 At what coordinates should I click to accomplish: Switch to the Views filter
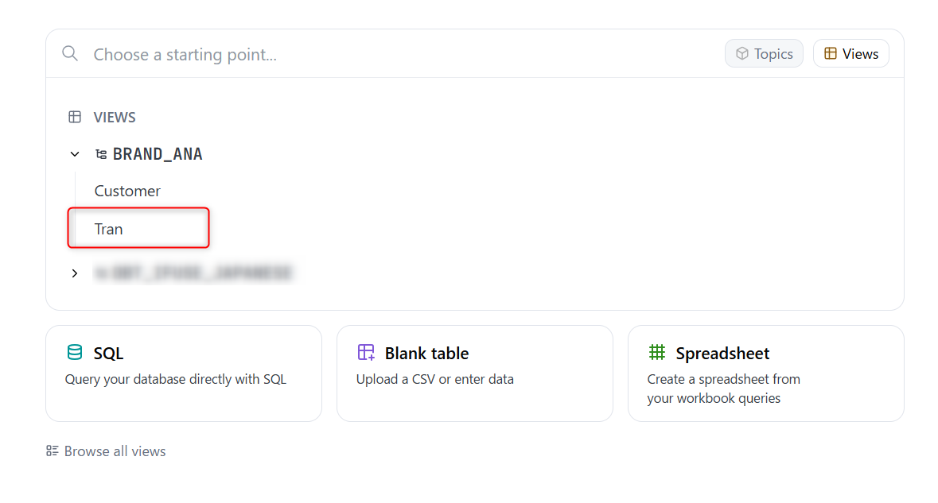850,53
